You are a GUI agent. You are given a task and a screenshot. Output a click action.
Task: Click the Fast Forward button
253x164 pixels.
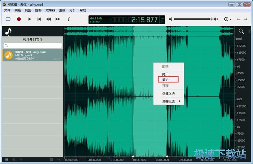click(58, 19)
